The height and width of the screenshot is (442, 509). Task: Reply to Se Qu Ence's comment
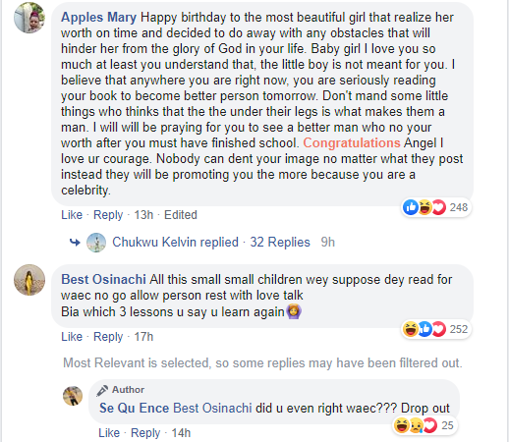[145, 433]
